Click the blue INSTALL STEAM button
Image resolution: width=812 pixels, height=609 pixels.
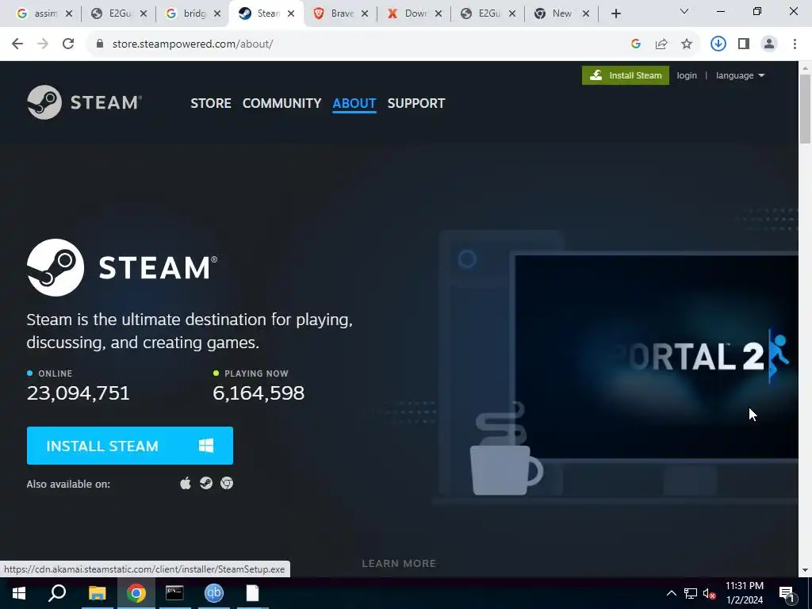130,446
